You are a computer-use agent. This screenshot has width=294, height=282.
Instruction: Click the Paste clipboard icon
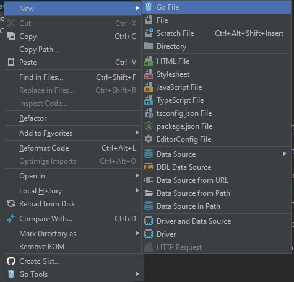pyautogui.click(x=11, y=62)
